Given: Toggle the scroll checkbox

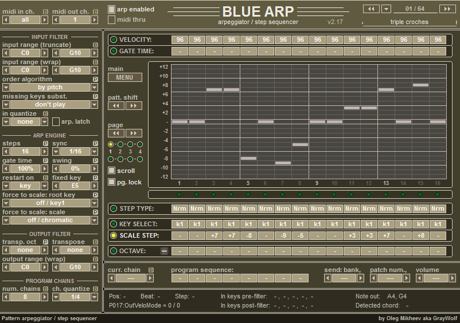Looking at the screenshot, I should tap(111, 171).
